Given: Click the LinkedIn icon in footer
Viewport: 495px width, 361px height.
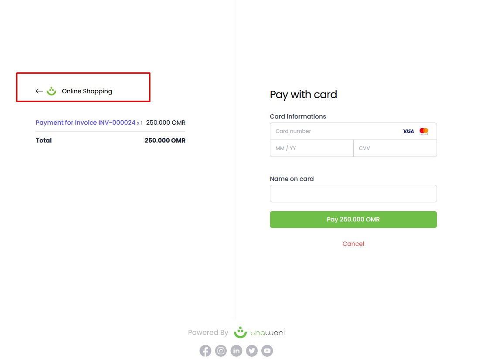Looking at the screenshot, I should [x=236, y=351].
